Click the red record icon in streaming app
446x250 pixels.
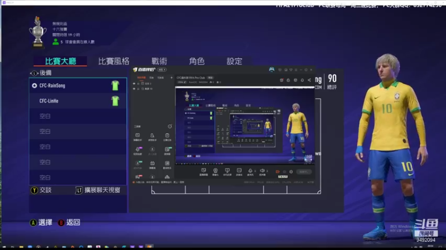(278, 172)
